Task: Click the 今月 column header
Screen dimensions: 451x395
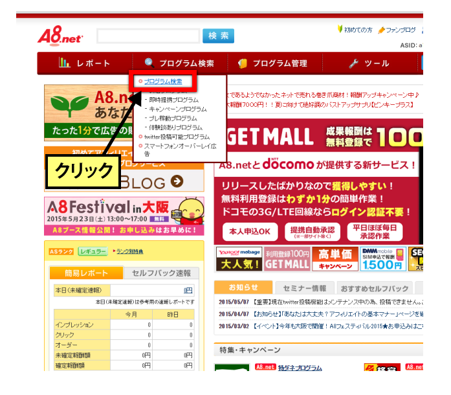Action: click(x=131, y=315)
